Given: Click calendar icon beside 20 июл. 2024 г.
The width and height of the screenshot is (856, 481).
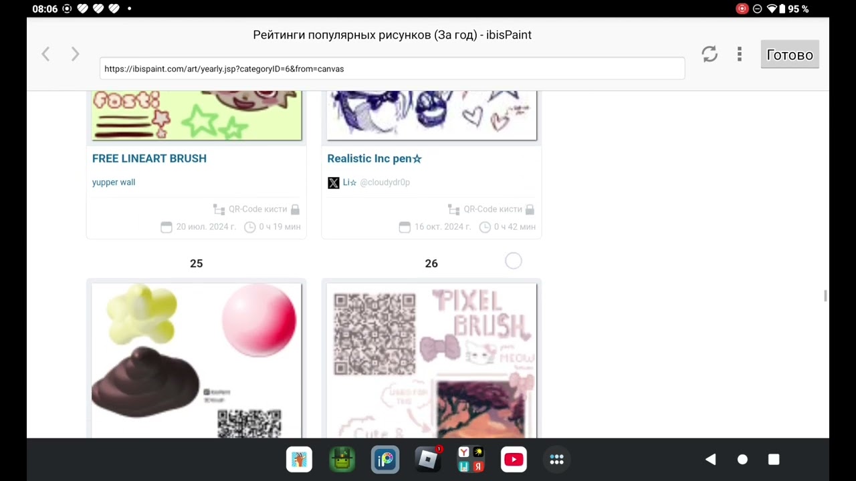Looking at the screenshot, I should [167, 227].
